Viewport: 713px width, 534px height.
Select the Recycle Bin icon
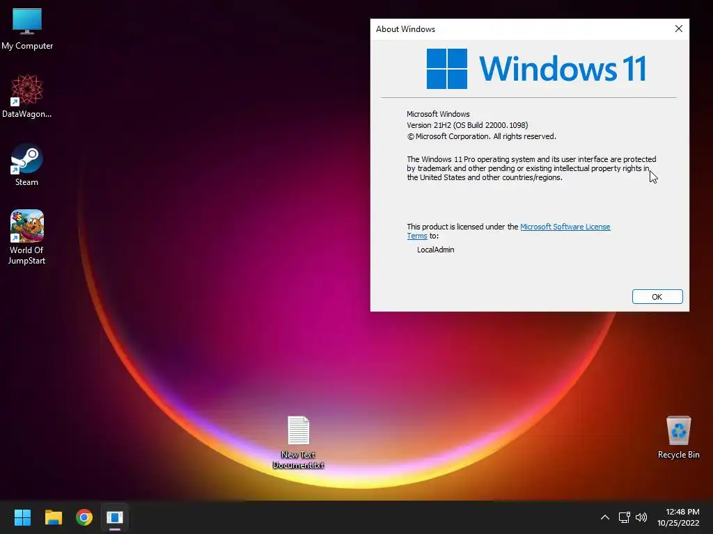coord(678,437)
